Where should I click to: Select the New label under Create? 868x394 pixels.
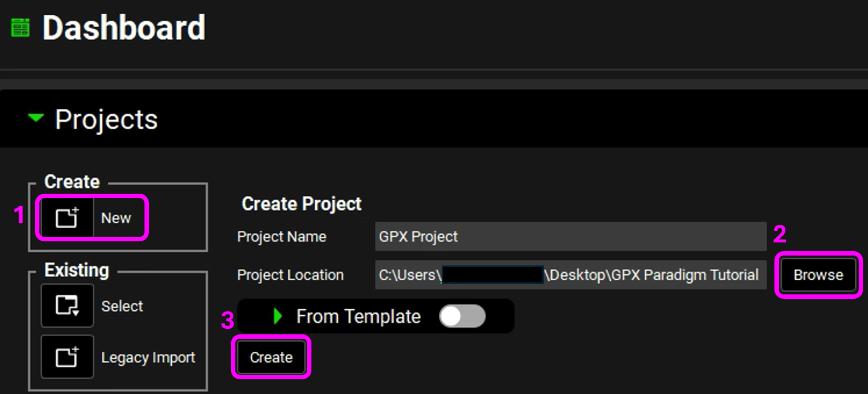[116, 218]
